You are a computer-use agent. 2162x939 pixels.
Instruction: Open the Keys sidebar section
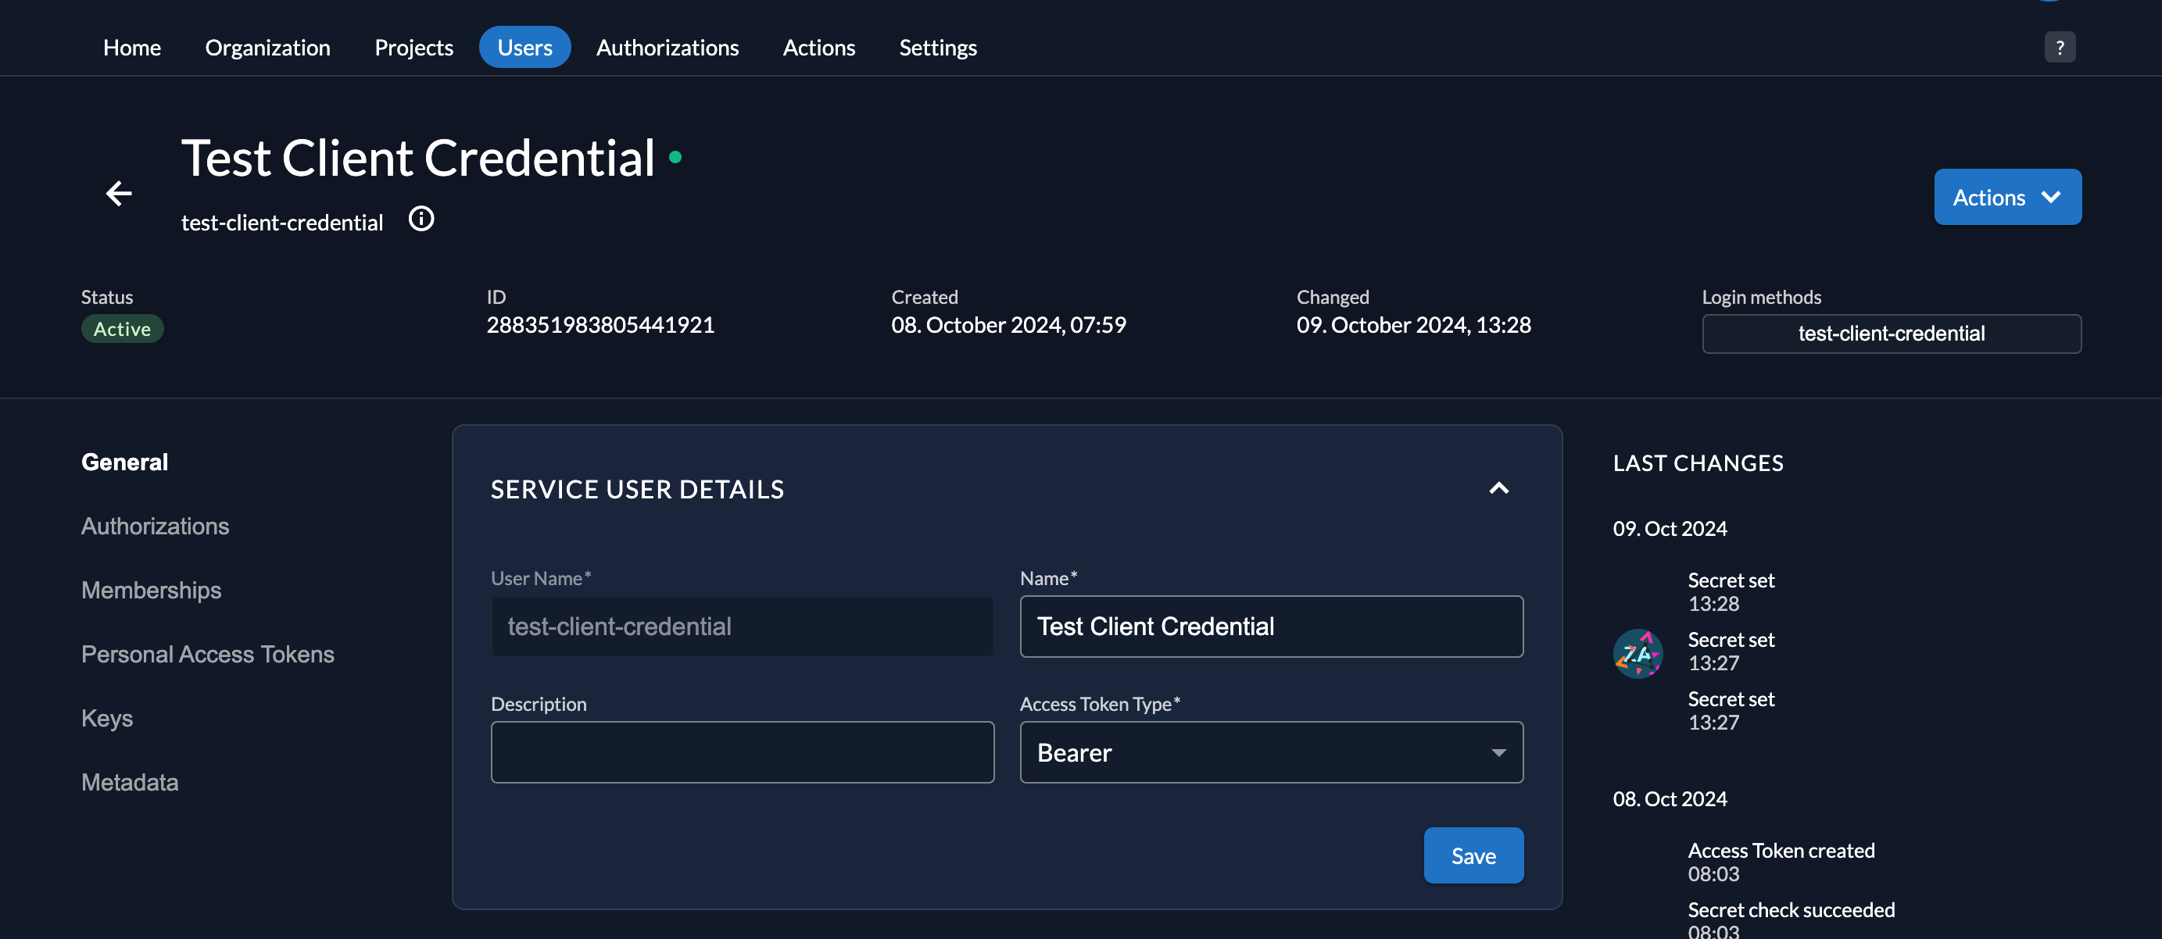[x=106, y=718]
